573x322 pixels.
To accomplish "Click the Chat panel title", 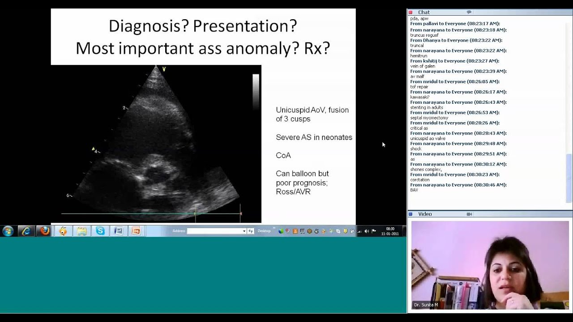I will 424,13.
